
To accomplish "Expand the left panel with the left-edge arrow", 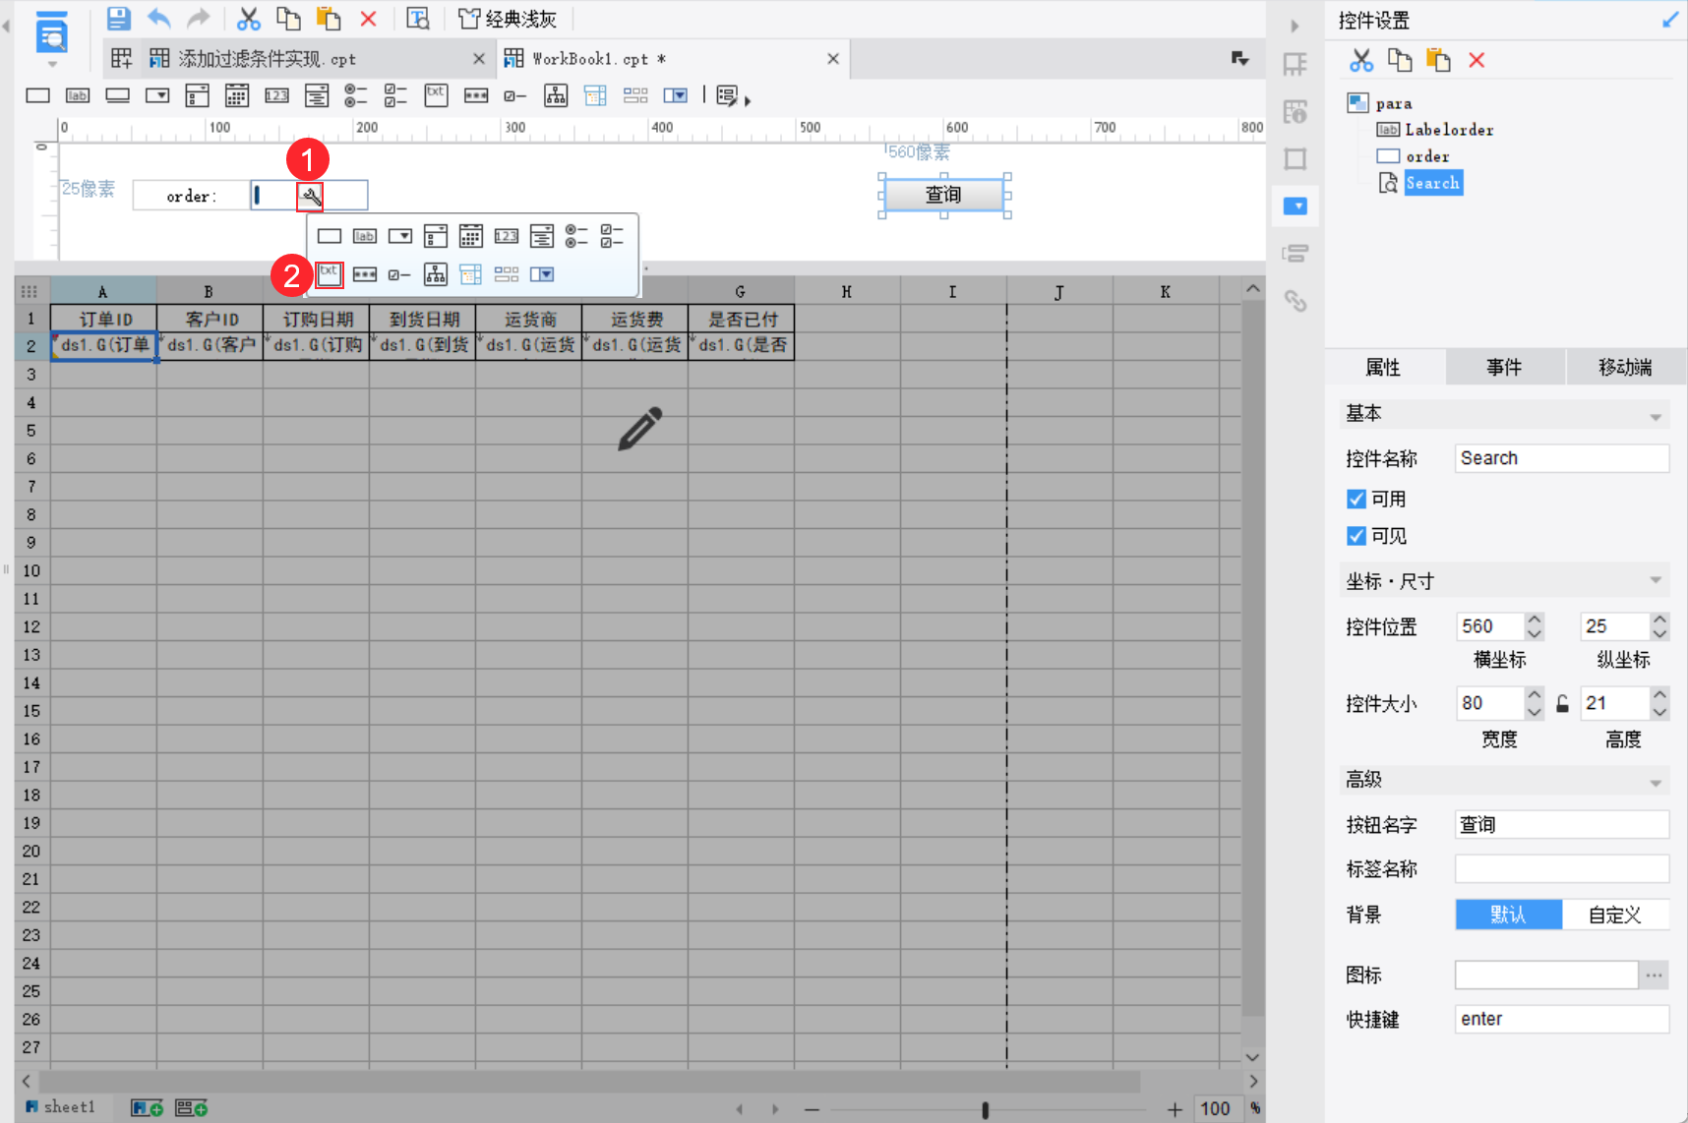I will 6,27.
